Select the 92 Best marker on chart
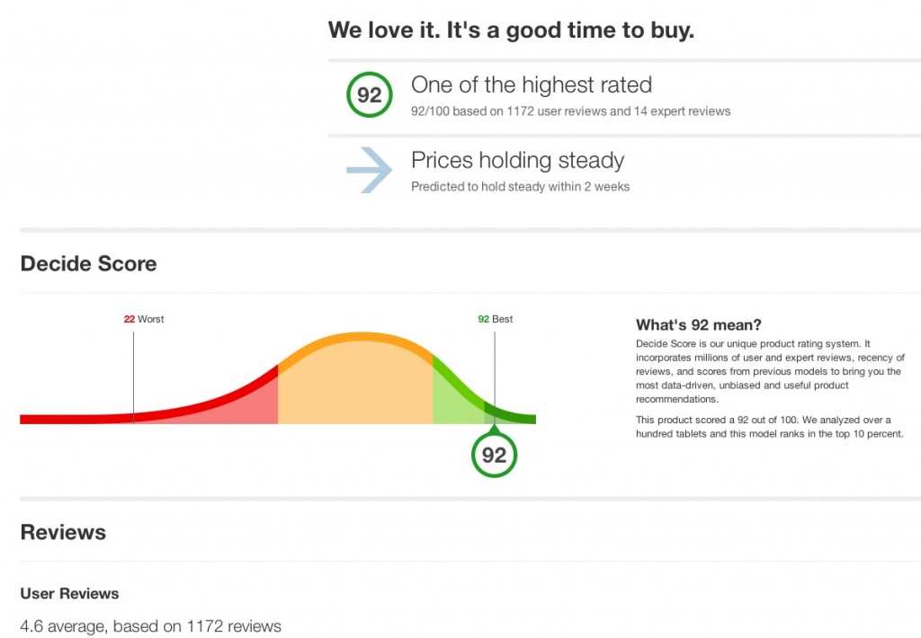Image resolution: width=921 pixels, height=638 pixels. click(496, 319)
